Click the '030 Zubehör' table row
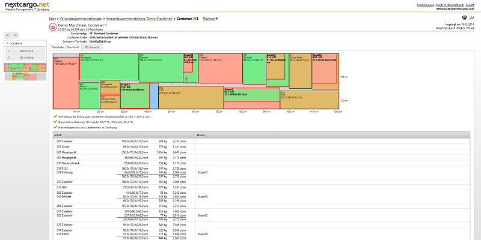The width and height of the screenshot is (481, 240). tap(262, 182)
